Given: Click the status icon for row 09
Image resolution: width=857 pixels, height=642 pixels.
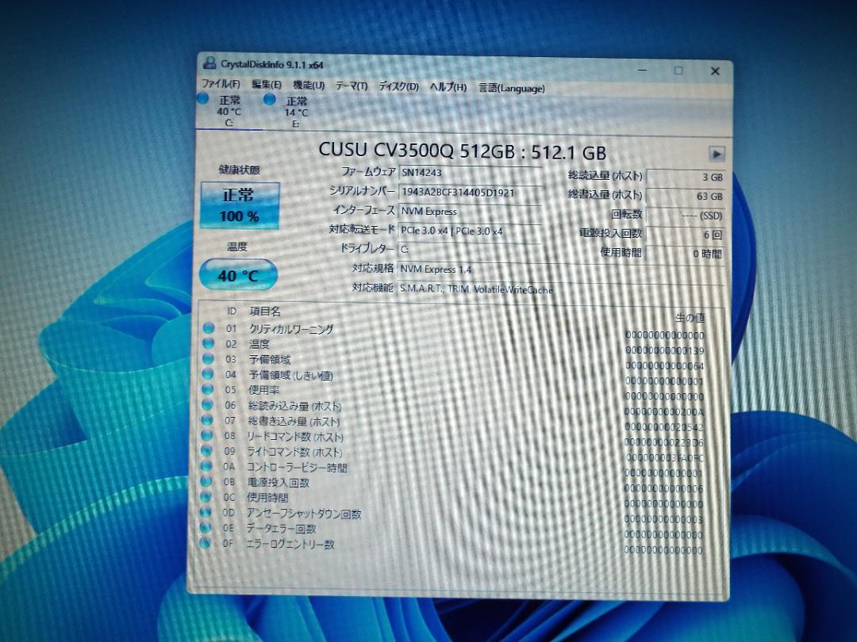Looking at the screenshot, I should [x=206, y=451].
